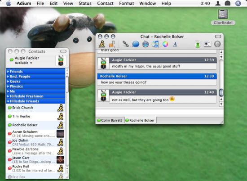
Task: Click AIM icon beside Rocky Keil
Action: [60, 168]
